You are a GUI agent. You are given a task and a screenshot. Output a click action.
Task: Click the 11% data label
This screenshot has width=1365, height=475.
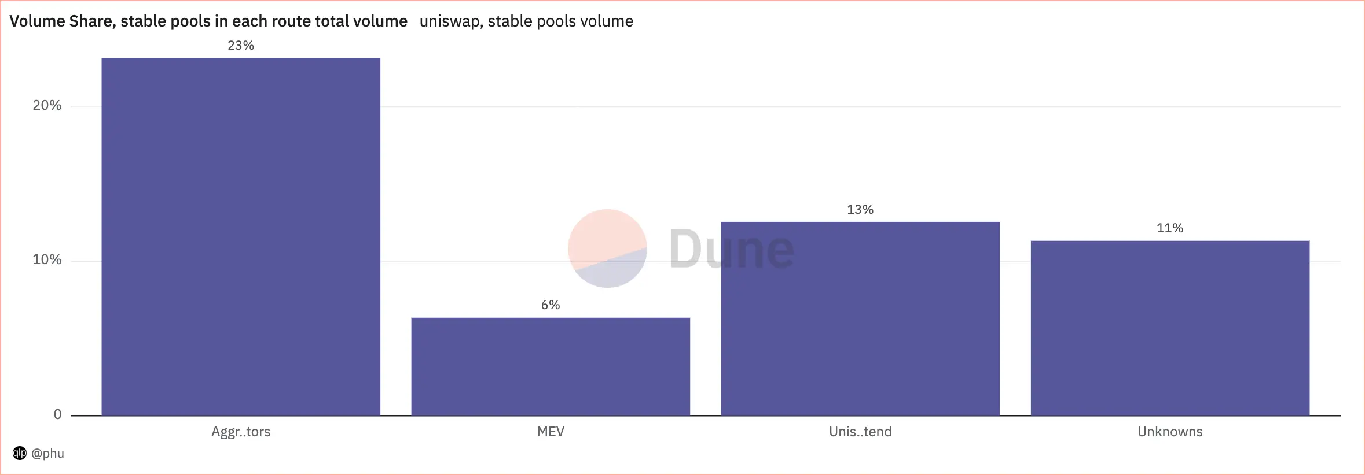pos(1170,228)
